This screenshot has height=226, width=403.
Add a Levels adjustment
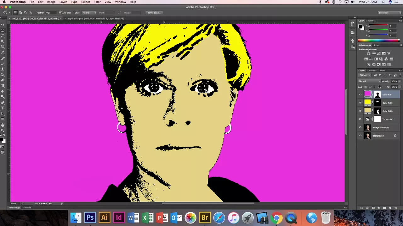coord(374,53)
